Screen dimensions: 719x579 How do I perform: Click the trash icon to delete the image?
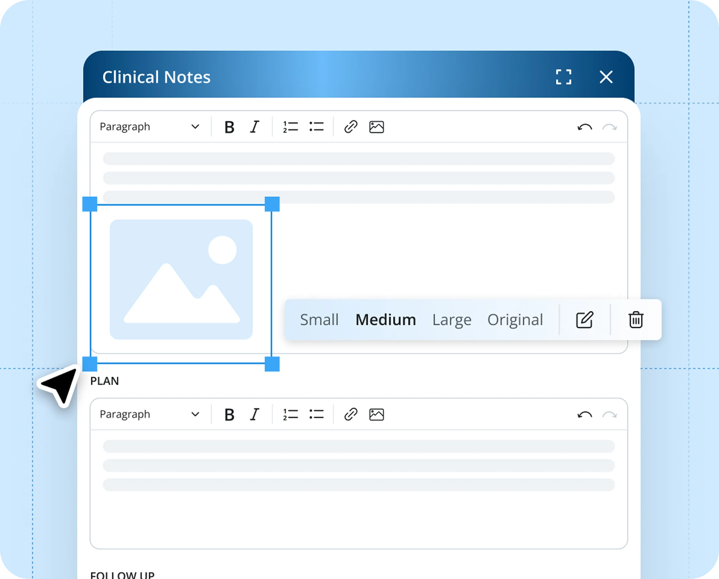click(x=636, y=320)
